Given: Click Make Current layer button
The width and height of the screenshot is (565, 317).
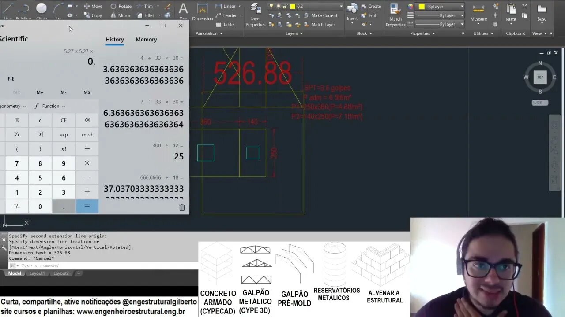Looking at the screenshot, I should click(x=320, y=15).
